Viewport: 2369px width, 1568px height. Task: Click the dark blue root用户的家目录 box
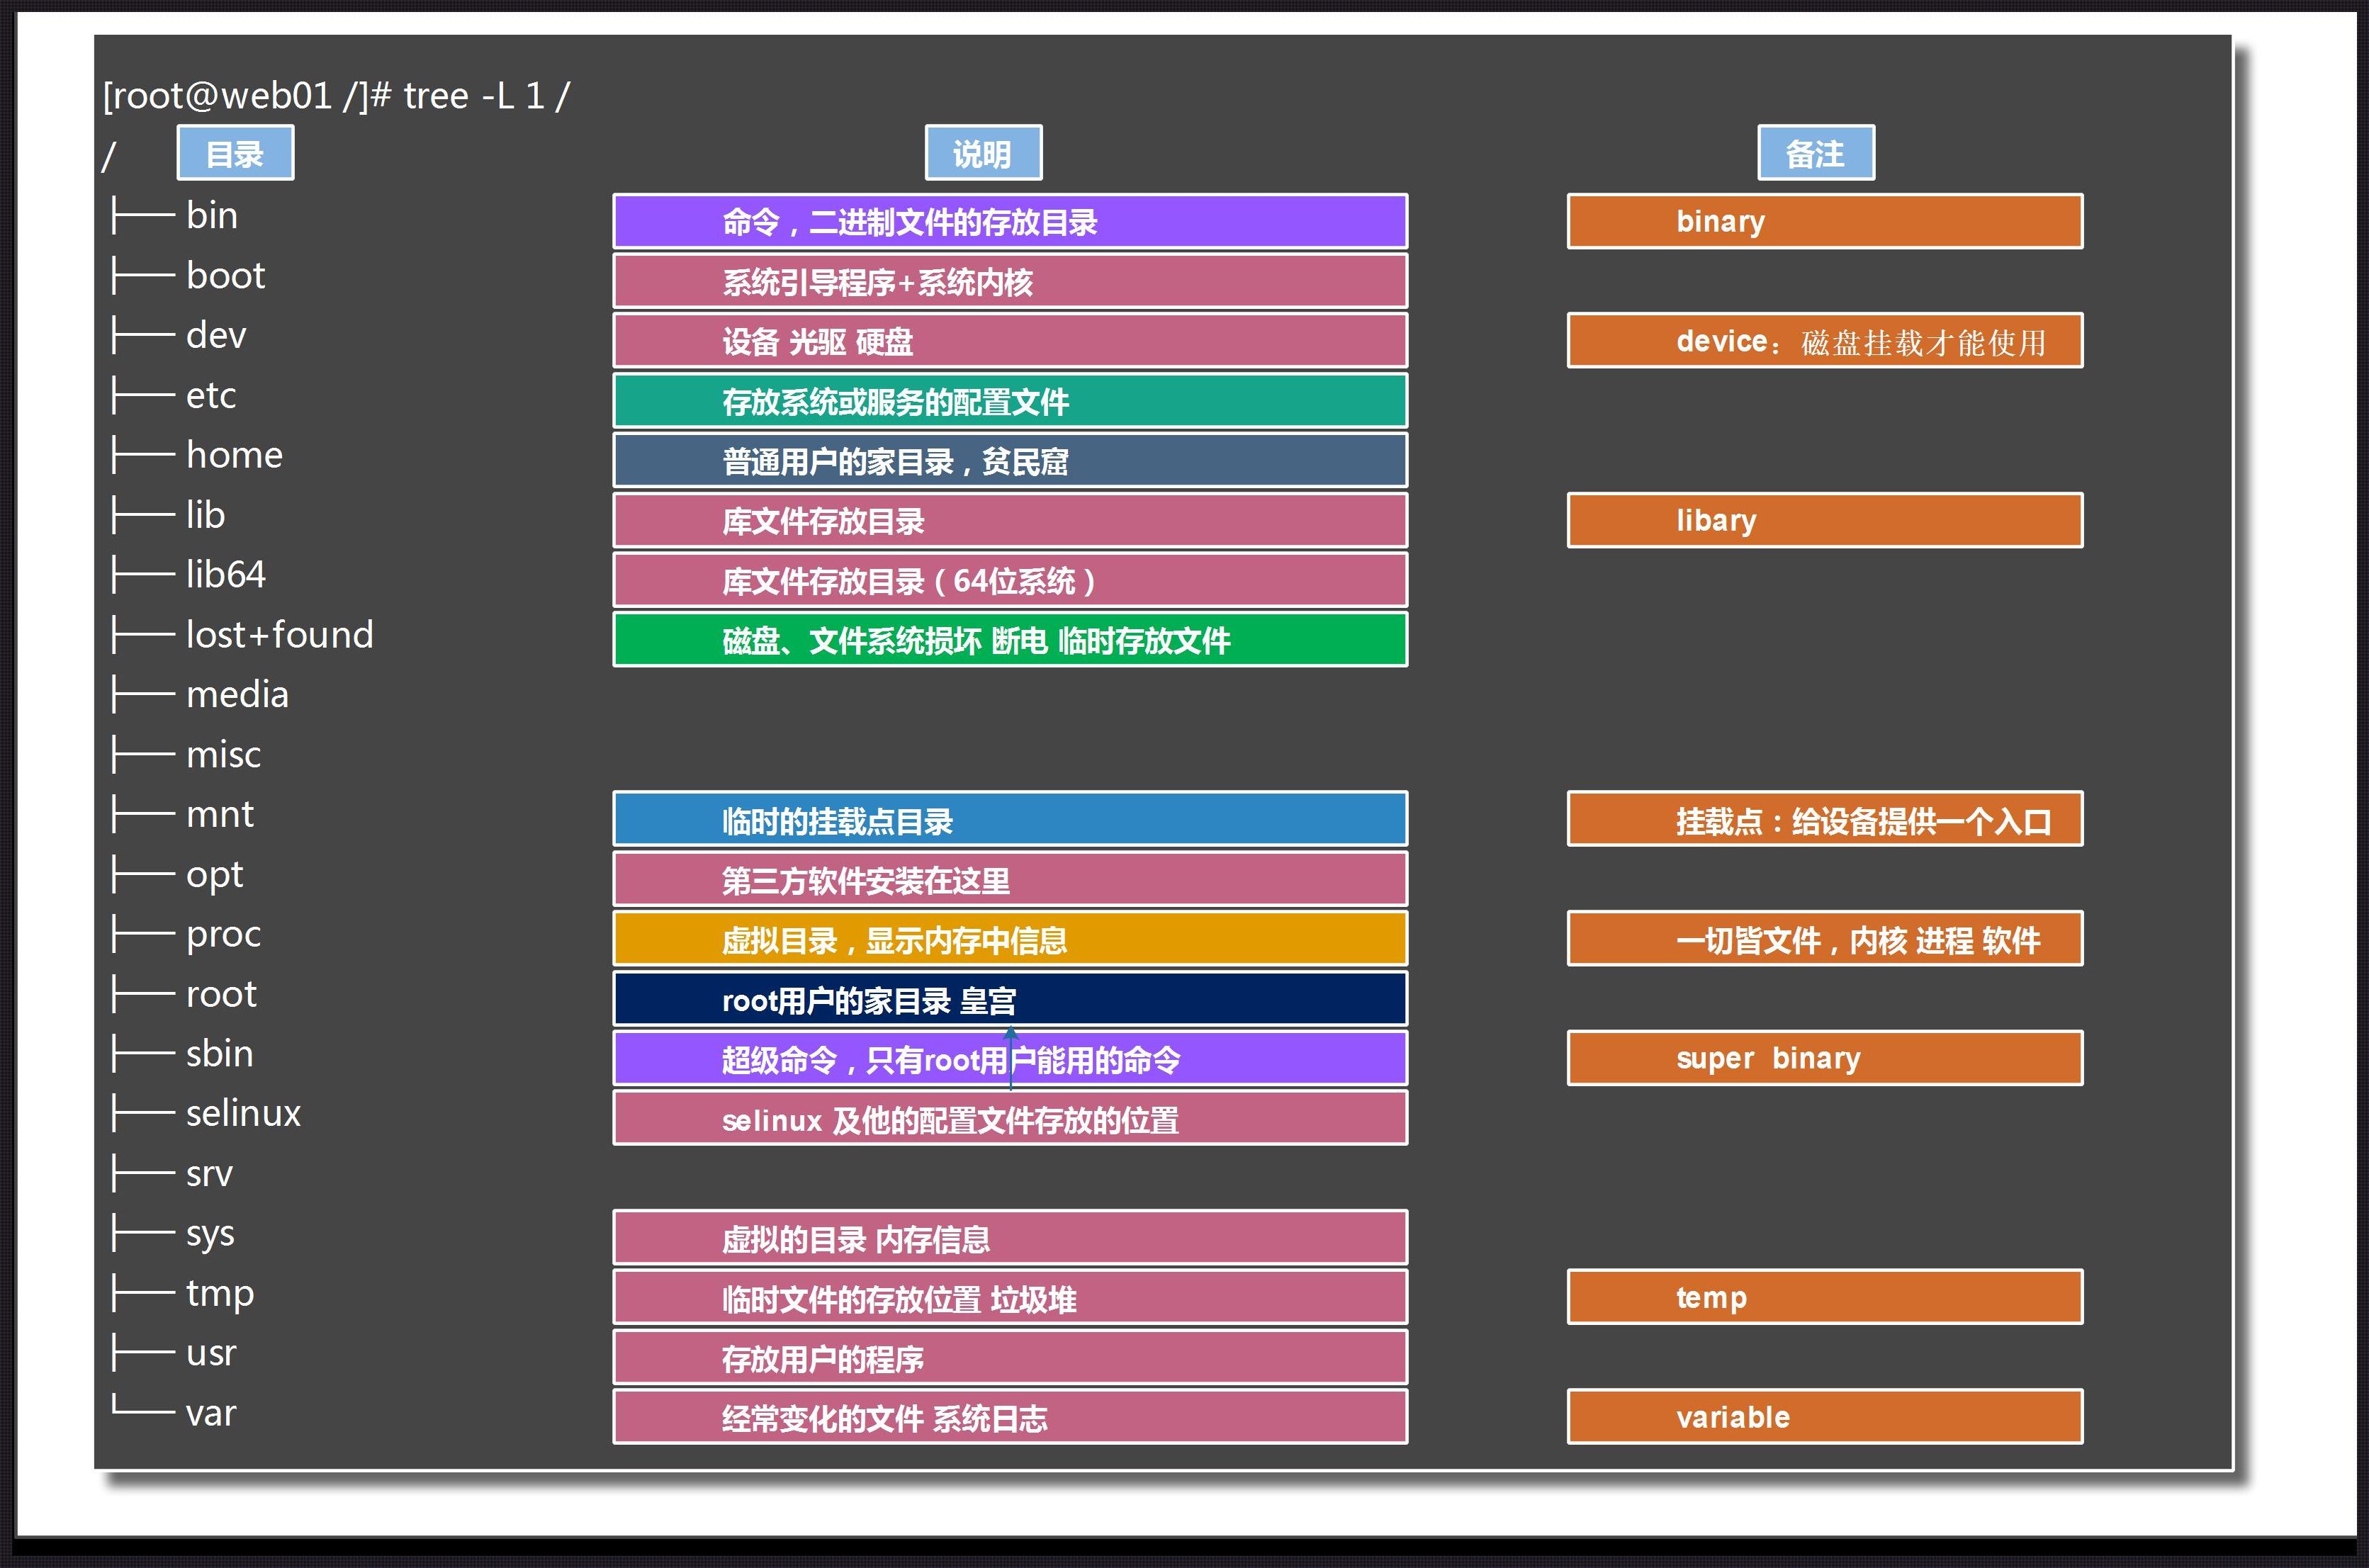1008,999
